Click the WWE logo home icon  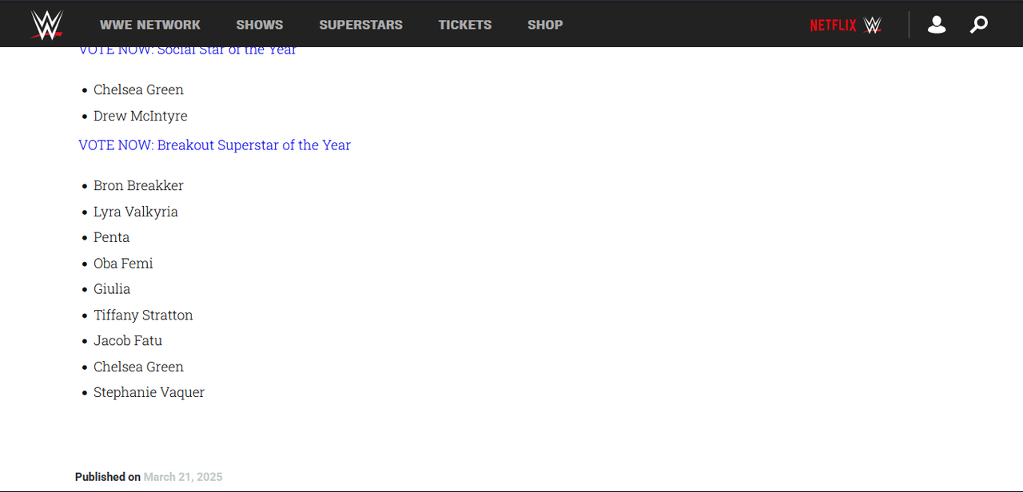[47, 25]
